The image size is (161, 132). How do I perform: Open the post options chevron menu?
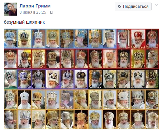pyautogui.click(x=156, y=5)
